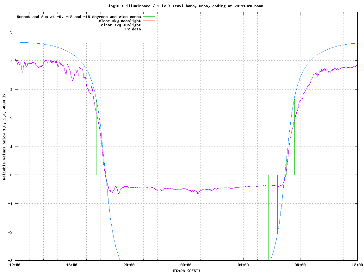Click the 'clear sky moonlight' legend label
Image resolution: width=364 pixels, height=273 pixels.
pyautogui.click(x=120, y=21)
